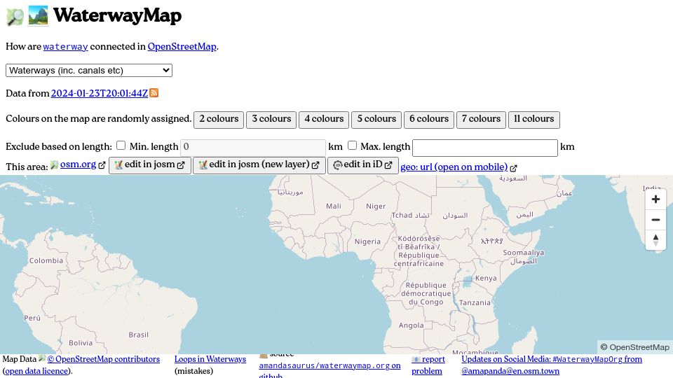This screenshot has height=378, width=673.
Task: Click the Niger label on the map
Action: pyautogui.click(x=376, y=206)
